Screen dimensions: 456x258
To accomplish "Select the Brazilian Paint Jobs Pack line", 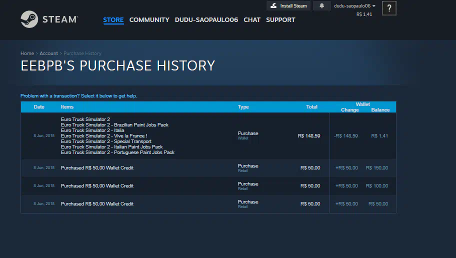I will pyautogui.click(x=114, y=125).
